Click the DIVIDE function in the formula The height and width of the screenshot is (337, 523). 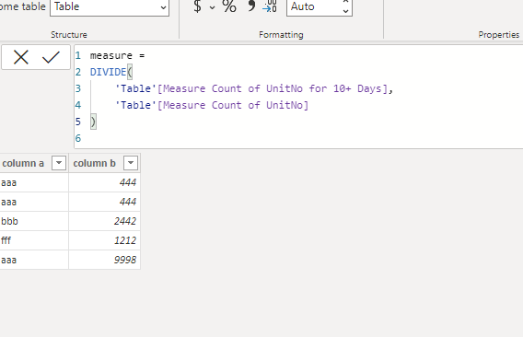108,72
